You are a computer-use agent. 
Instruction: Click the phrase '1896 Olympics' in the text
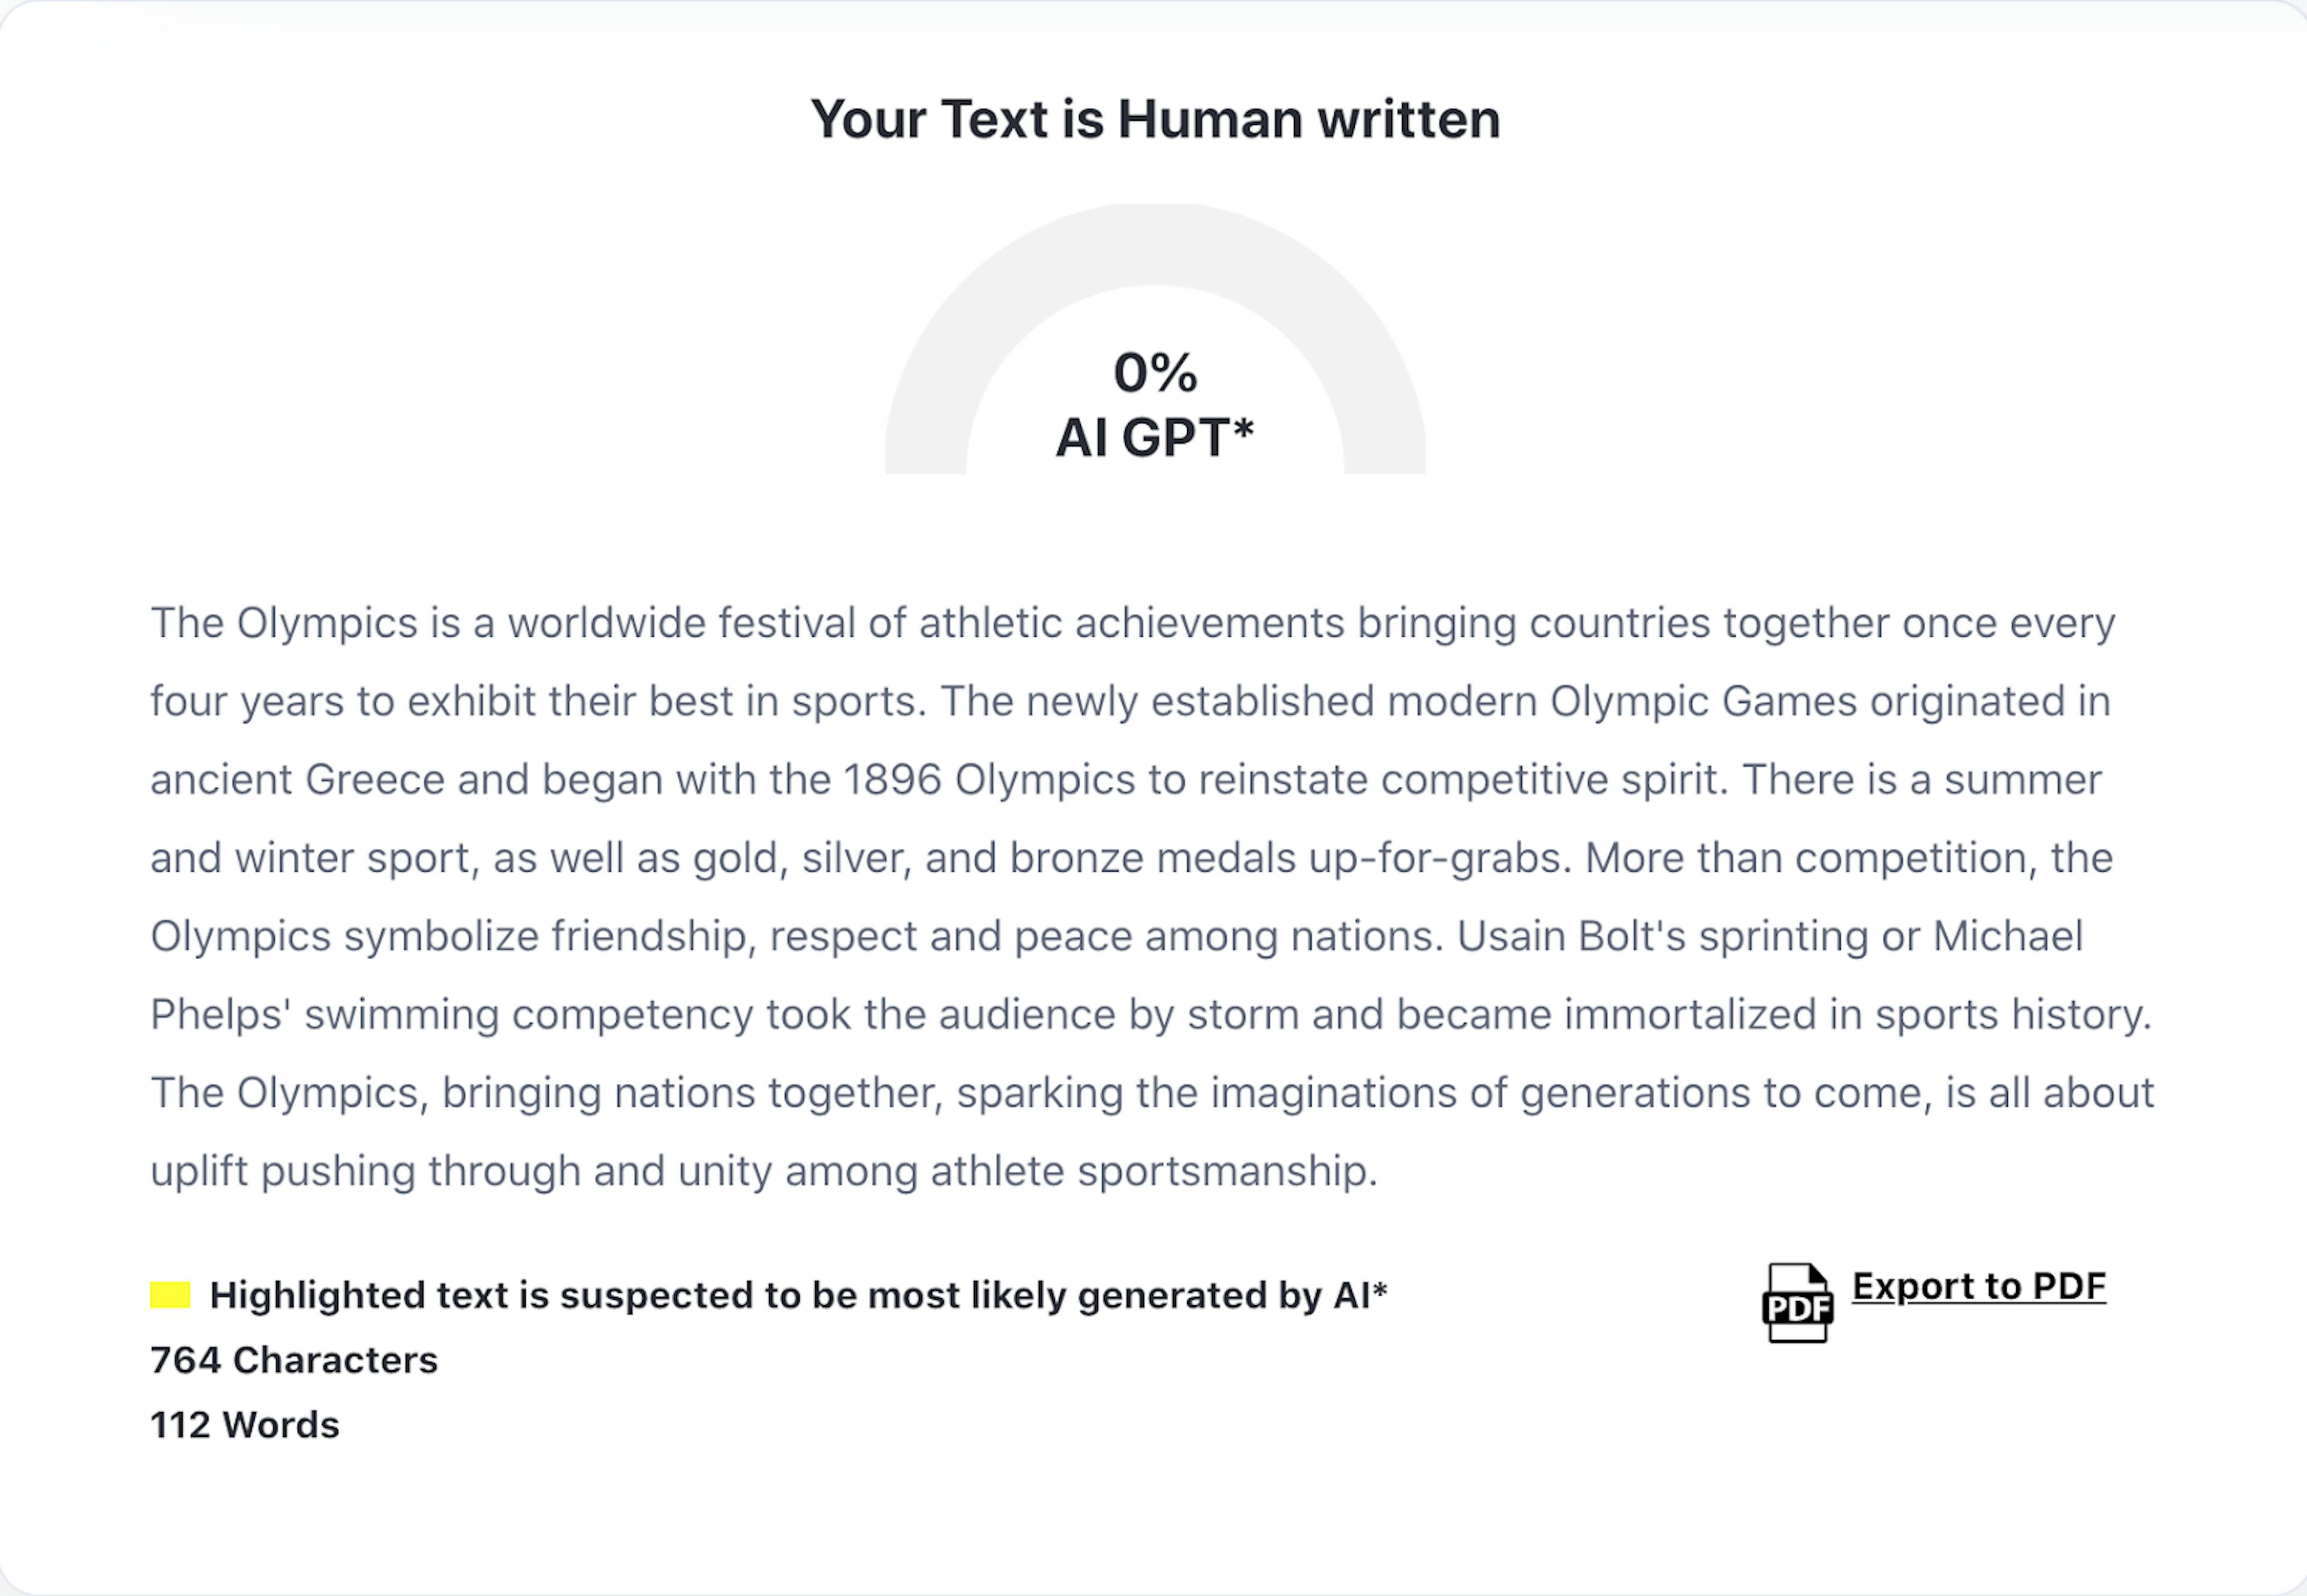coord(989,780)
